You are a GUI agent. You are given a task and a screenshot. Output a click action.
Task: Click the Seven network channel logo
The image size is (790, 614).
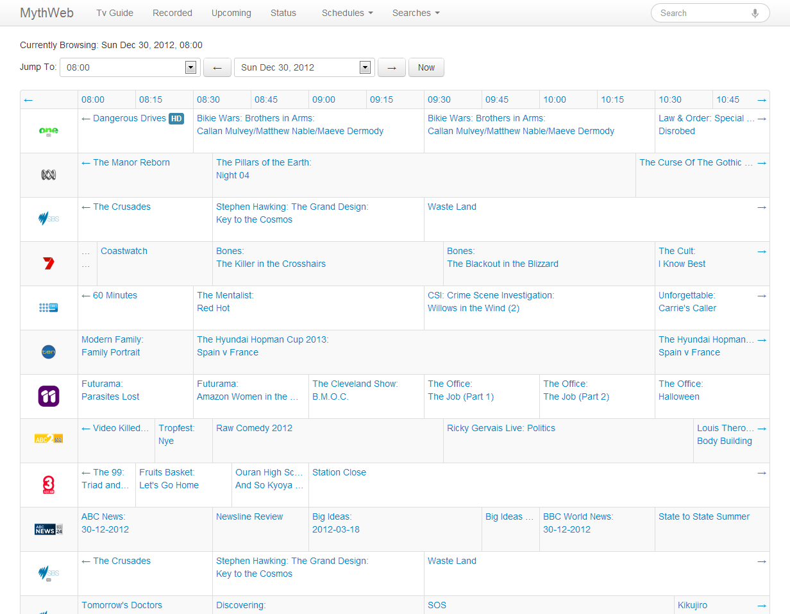[49, 263]
